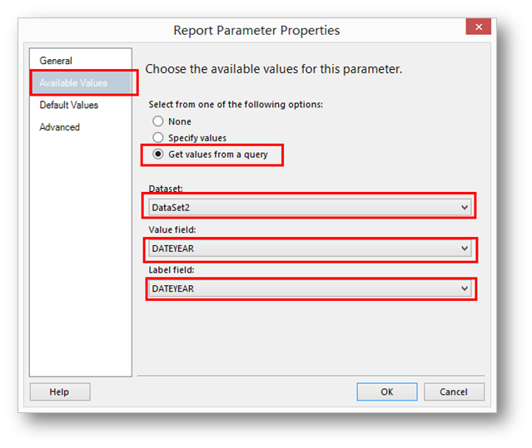Click the Cancel button
The height and width of the screenshot is (448, 532).
point(454,391)
